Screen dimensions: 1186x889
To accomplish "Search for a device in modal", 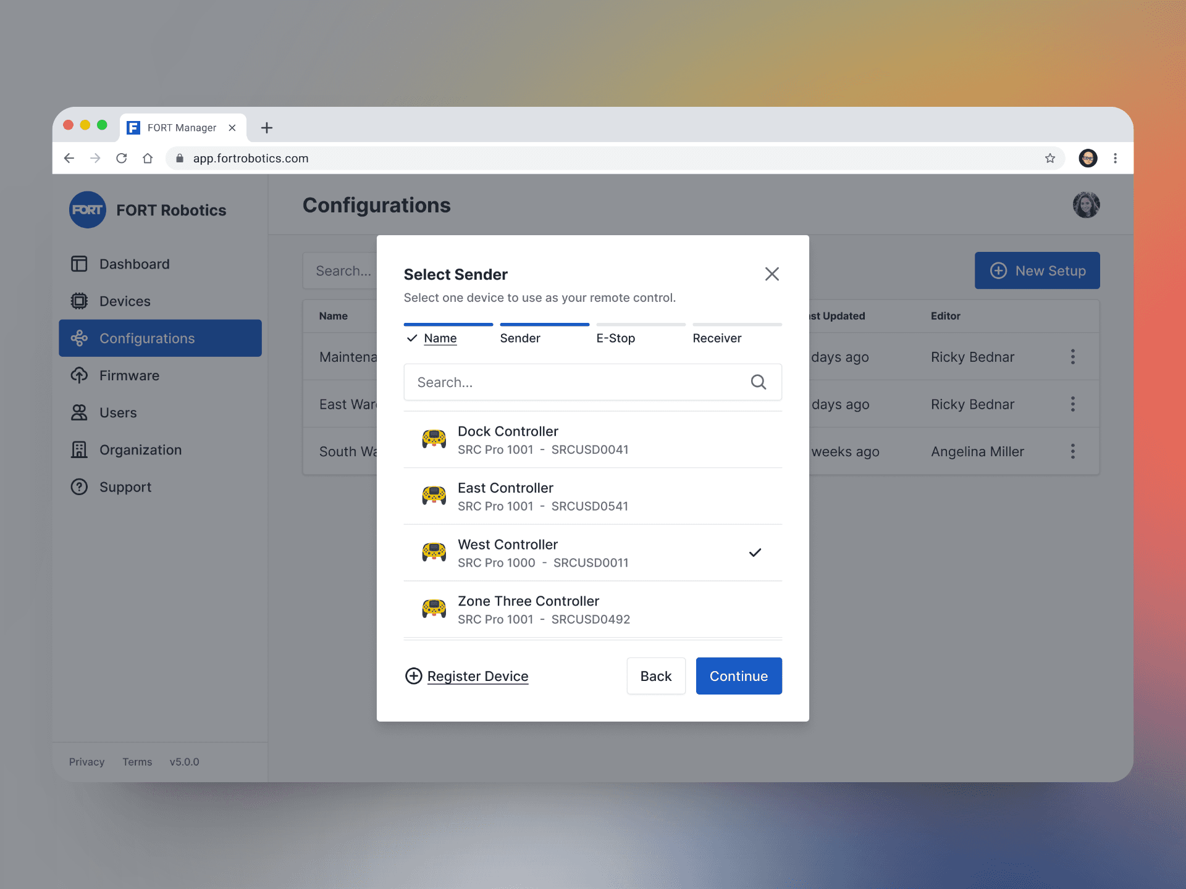I will point(592,381).
